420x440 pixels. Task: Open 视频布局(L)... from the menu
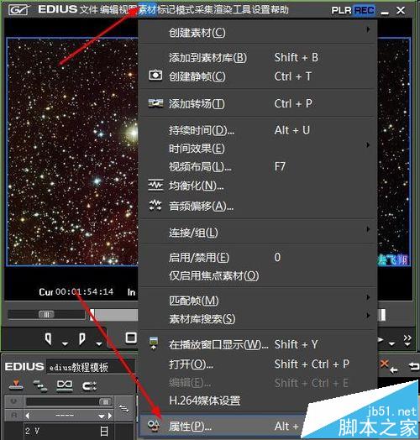(x=258, y=167)
